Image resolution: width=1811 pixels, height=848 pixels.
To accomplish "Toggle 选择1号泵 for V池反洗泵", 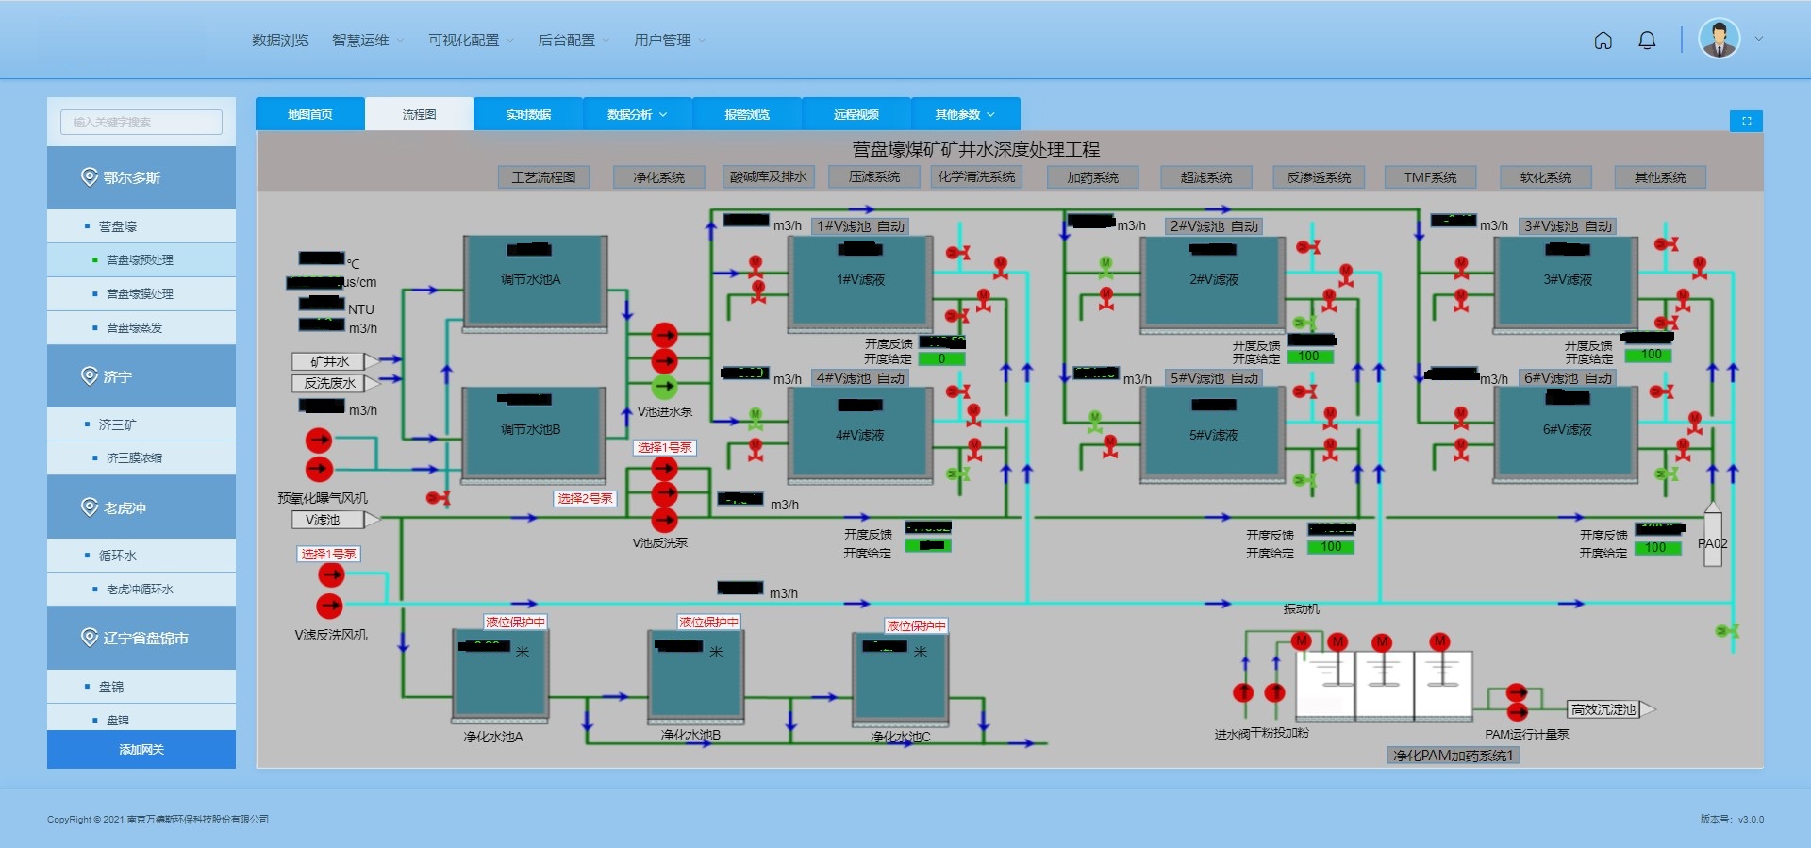I will (665, 447).
